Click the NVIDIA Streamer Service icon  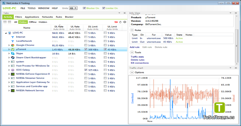(13, 78)
